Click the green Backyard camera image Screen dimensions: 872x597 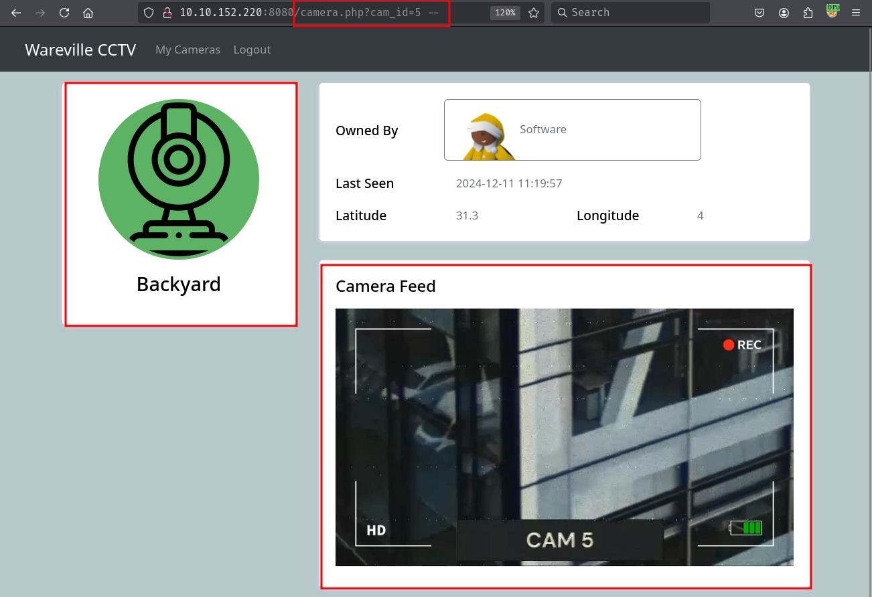(179, 179)
